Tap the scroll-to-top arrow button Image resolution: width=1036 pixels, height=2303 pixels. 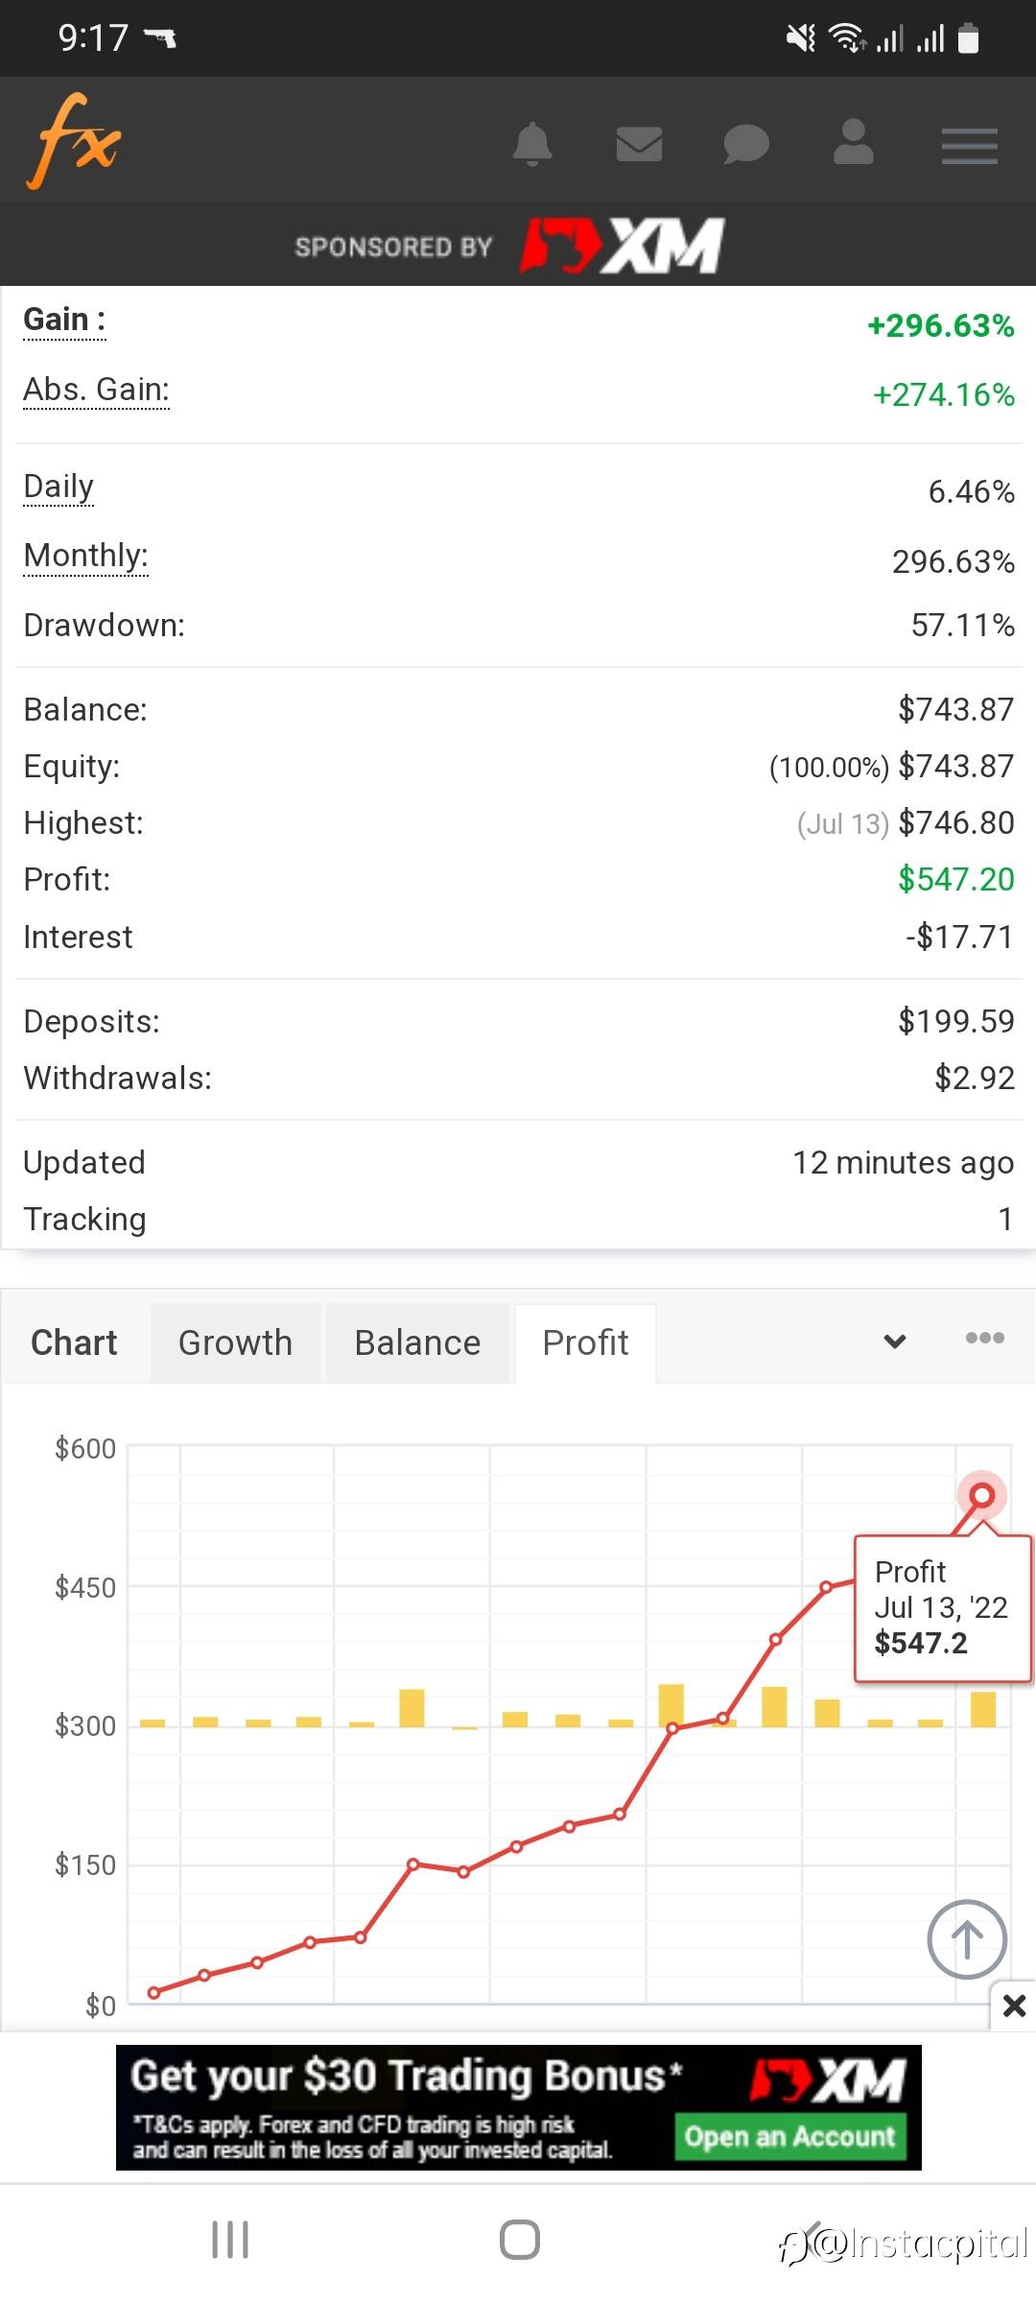tap(967, 1939)
